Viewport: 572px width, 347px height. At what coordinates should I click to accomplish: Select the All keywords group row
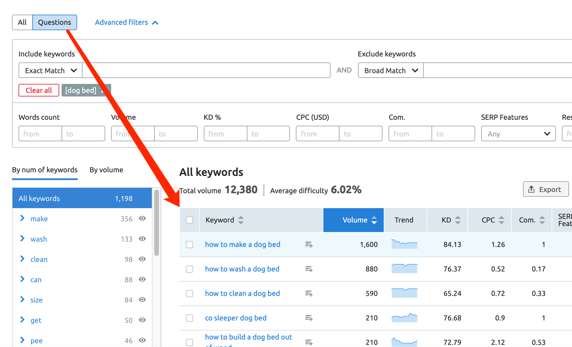point(82,198)
